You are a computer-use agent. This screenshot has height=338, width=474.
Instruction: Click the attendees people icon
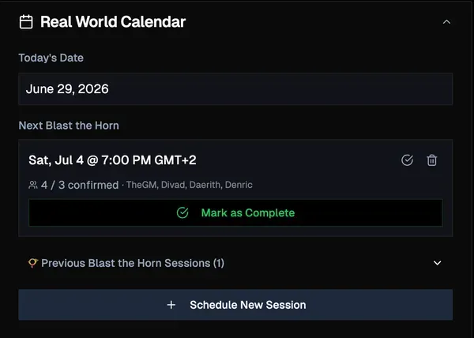33,185
